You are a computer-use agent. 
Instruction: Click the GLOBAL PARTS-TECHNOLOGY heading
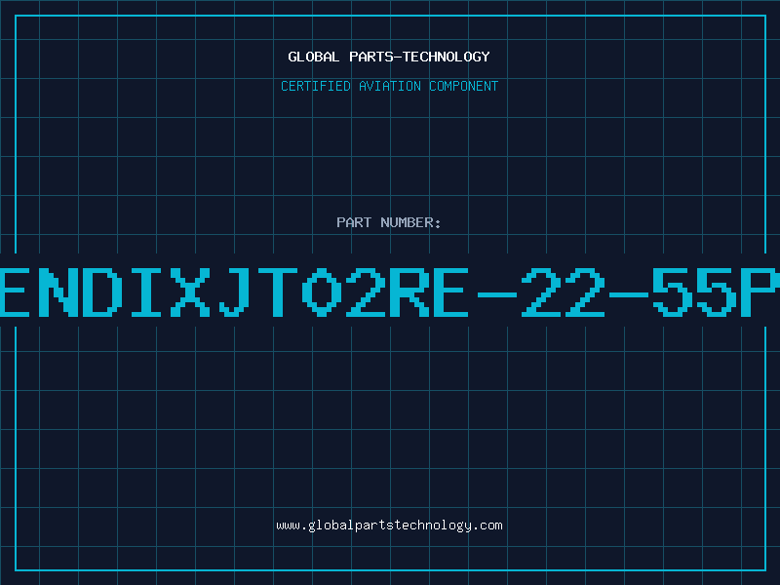point(389,57)
